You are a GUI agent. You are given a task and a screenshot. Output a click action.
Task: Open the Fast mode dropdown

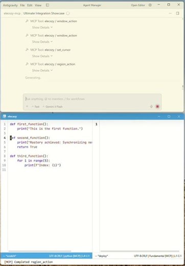[x=35, y=106]
